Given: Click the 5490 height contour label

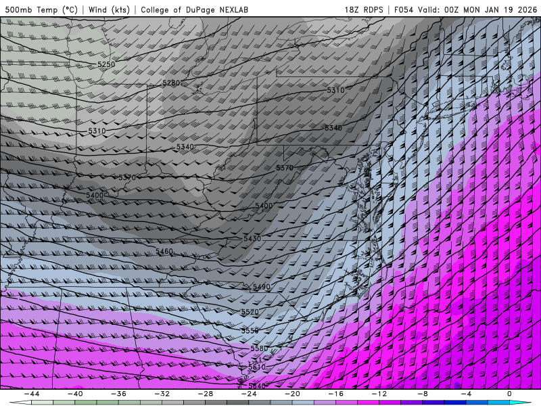Looking at the screenshot, I should (262, 287).
